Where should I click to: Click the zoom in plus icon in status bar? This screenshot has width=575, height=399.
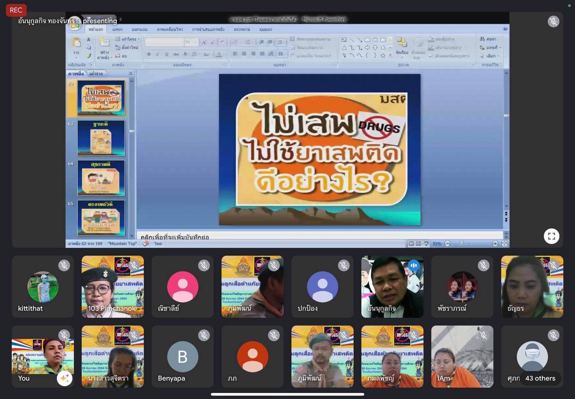[495, 244]
